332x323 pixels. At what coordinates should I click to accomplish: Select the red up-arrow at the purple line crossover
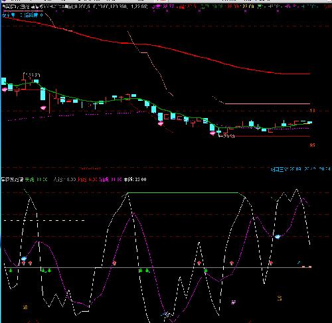point(114,263)
